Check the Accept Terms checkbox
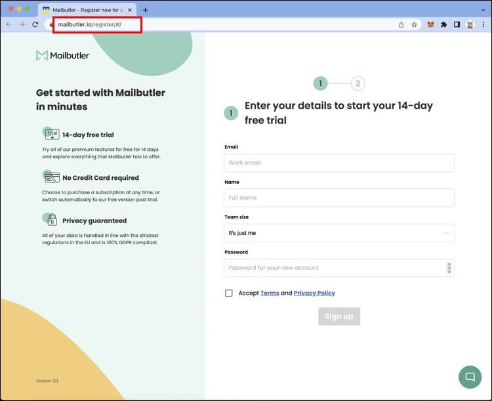This screenshot has width=492, height=401. (229, 293)
